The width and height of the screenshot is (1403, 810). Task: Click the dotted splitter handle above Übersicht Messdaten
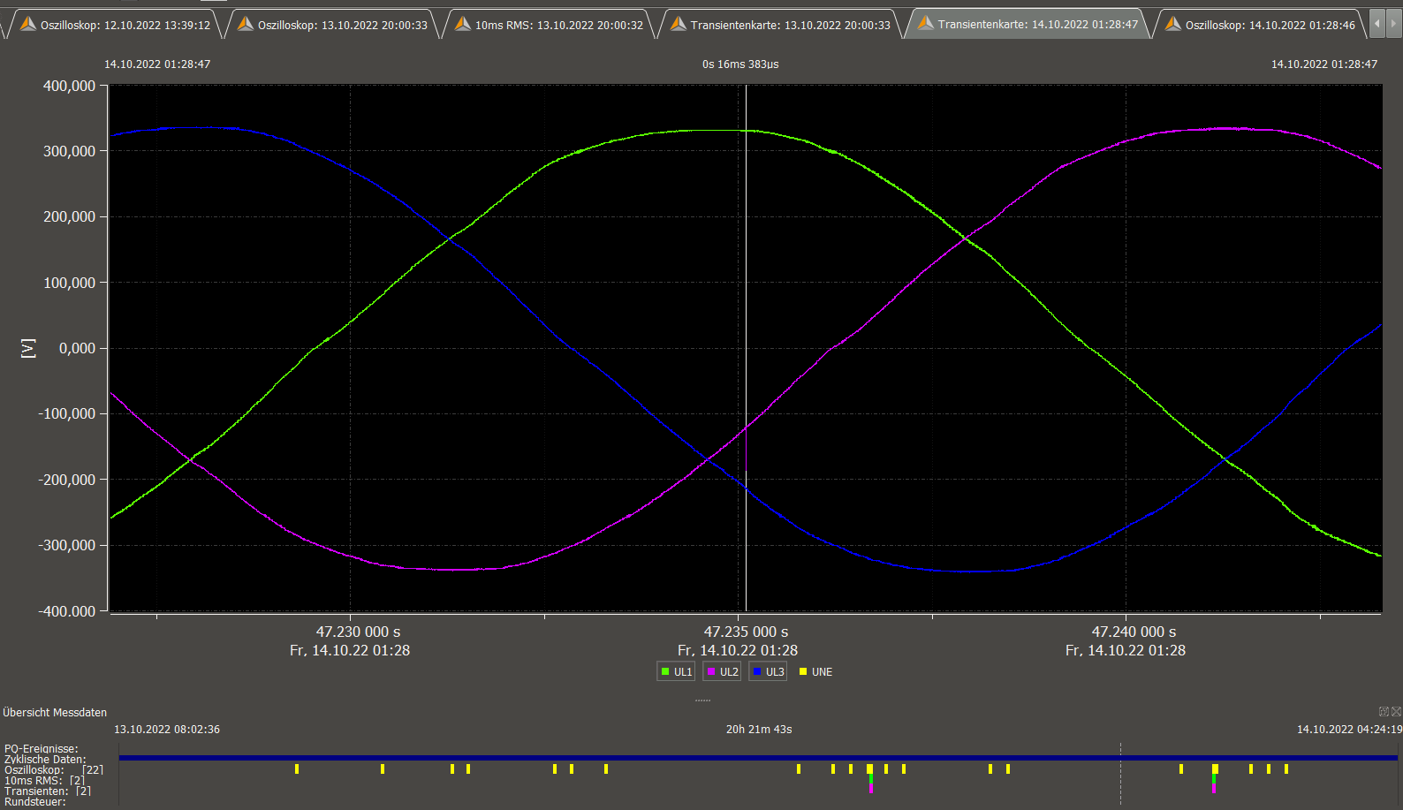[702, 700]
